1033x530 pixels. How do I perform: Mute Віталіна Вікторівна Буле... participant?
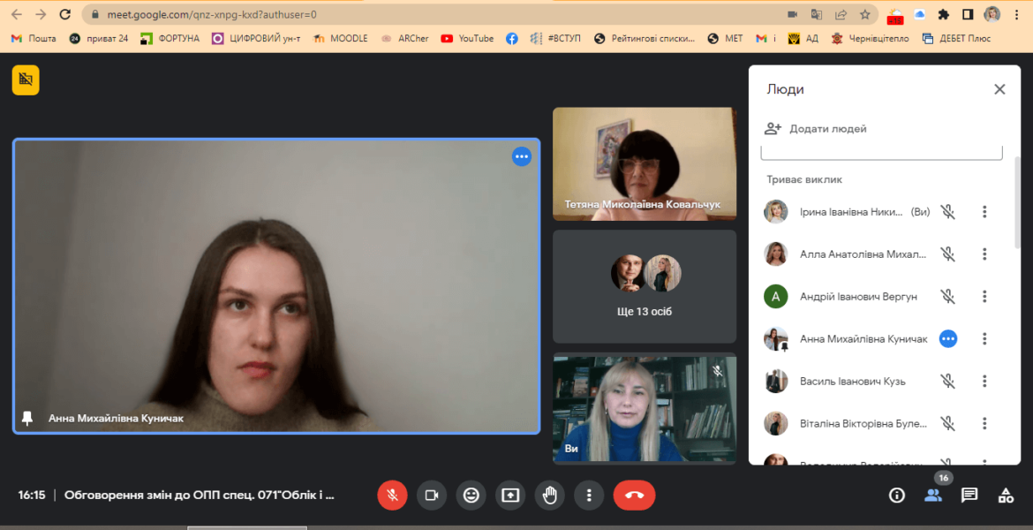(948, 423)
